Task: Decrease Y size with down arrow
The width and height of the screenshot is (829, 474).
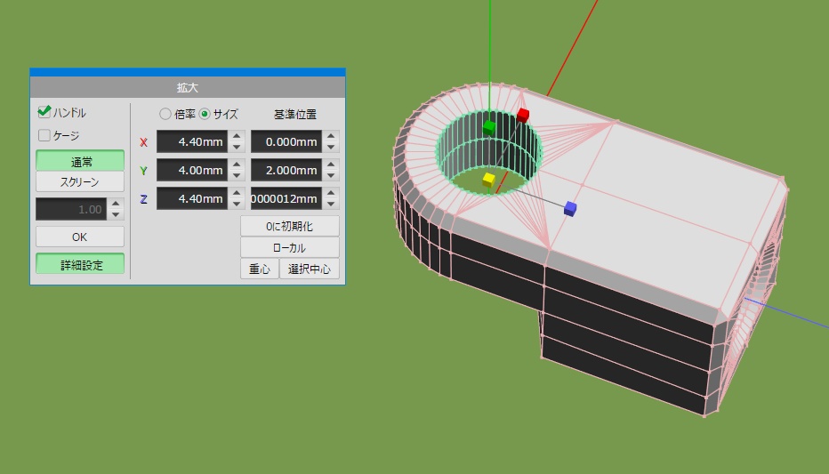Action: click(237, 176)
